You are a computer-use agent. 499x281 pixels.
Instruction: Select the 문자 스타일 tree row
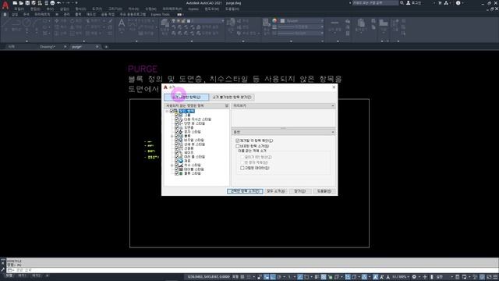(x=193, y=132)
